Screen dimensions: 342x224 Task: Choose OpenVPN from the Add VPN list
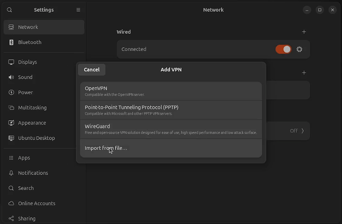click(171, 91)
